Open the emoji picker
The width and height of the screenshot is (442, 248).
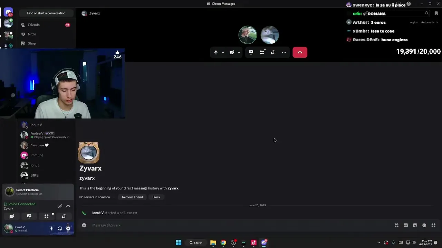pyautogui.click(x=424, y=225)
